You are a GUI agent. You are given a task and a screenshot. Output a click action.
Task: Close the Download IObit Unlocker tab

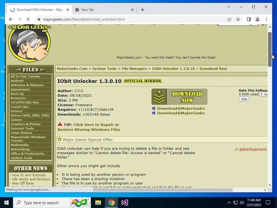point(67,10)
